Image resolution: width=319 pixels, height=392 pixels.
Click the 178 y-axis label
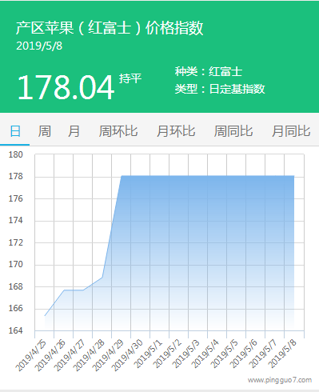[16, 177]
